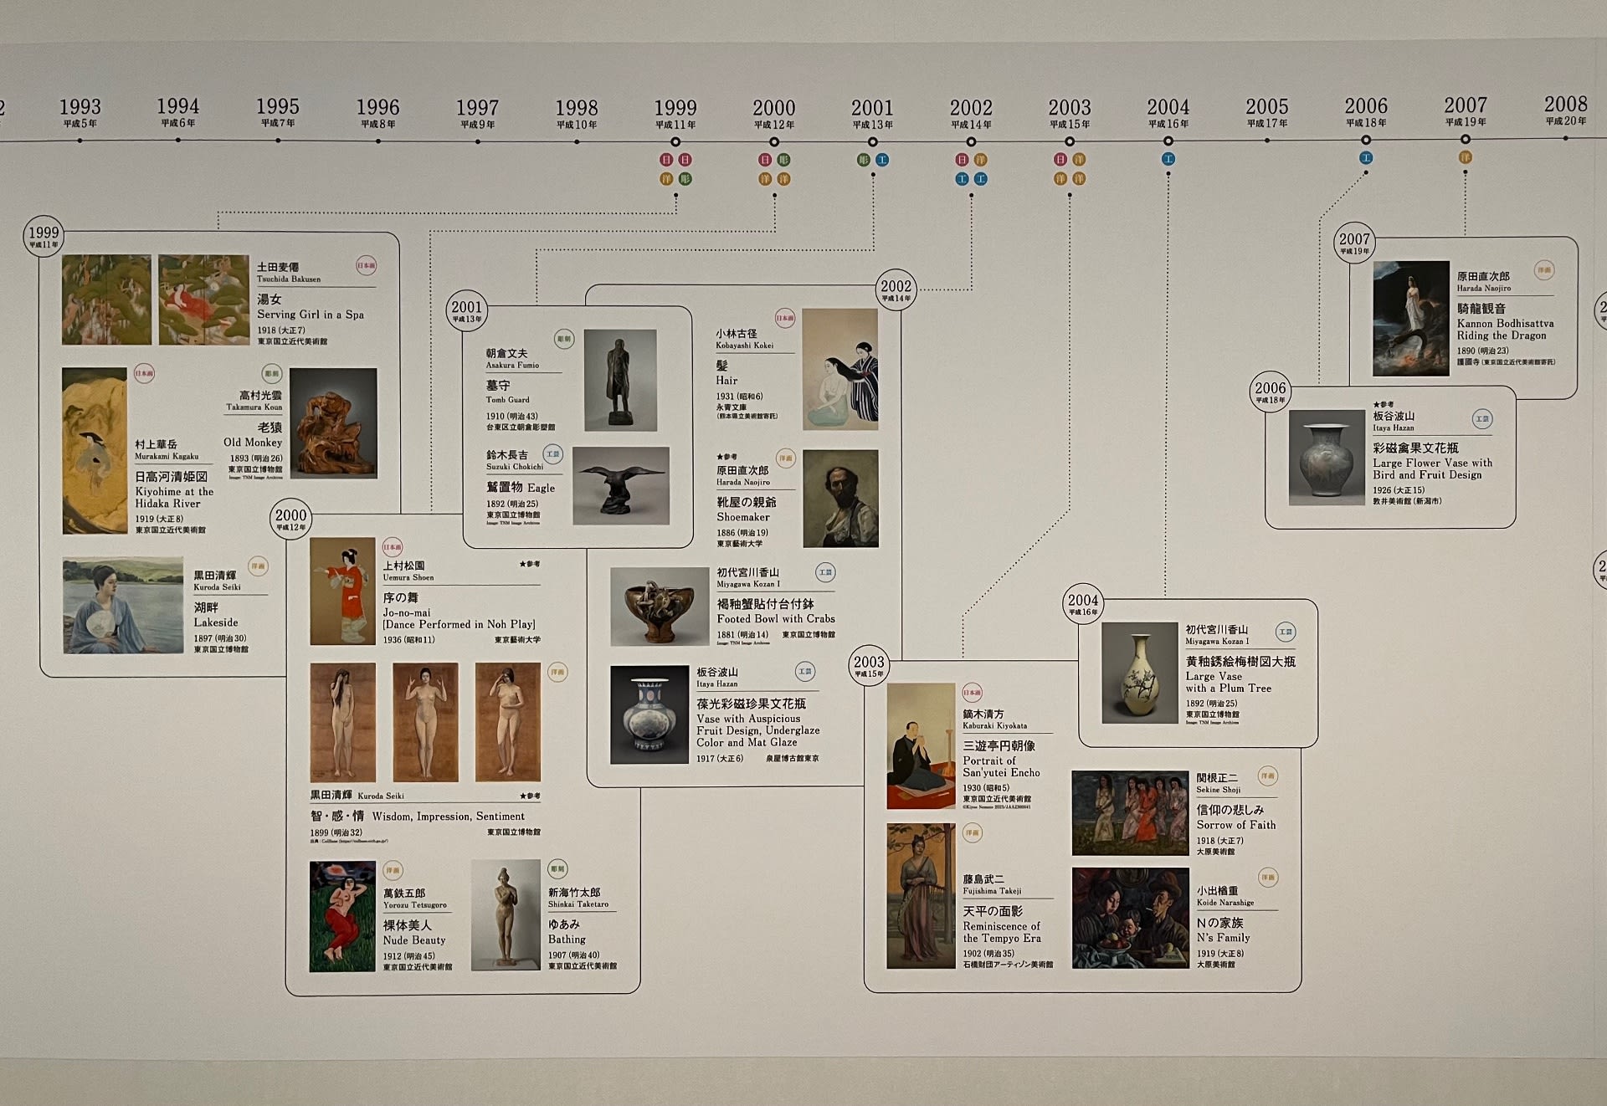
Task: Click the 日本画 badge beside Tsuchida Bakusen
Action: tap(367, 265)
